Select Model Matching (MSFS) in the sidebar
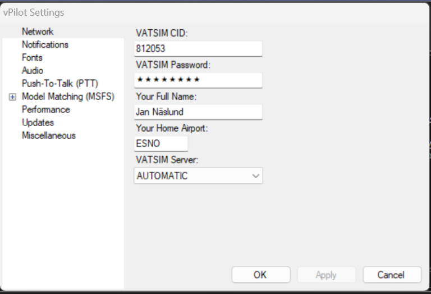This screenshot has height=294, width=431. coord(68,97)
